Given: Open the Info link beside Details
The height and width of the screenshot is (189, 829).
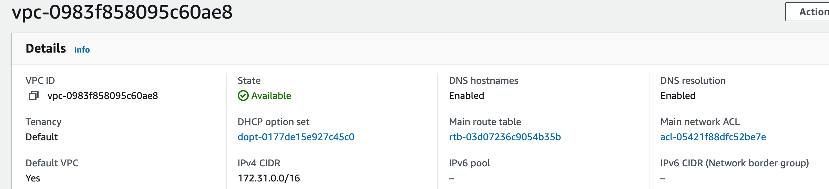Looking at the screenshot, I should (x=82, y=50).
